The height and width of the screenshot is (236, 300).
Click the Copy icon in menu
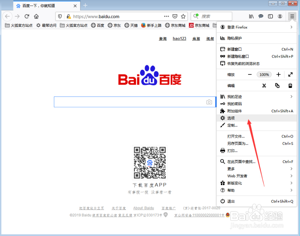277,86
